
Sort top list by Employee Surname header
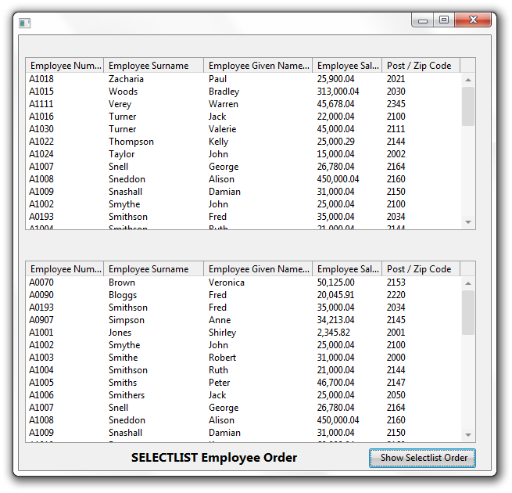tap(154, 66)
